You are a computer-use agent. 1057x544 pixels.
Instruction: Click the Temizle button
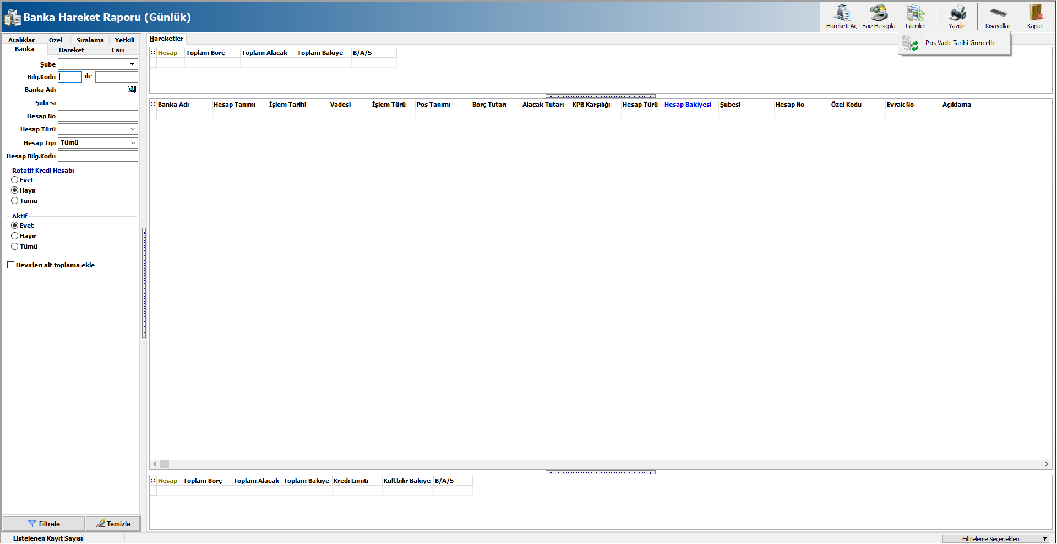click(x=113, y=524)
